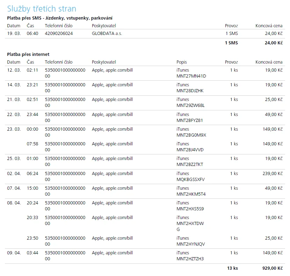The height and width of the screenshot is (276, 290).
Task: Select the time 07:58 entry
Action: tap(32, 144)
